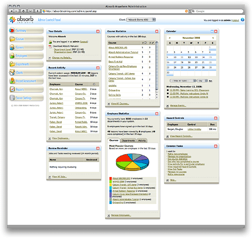Open the Manage Events link
This screenshot has width=252, height=238.
click(x=178, y=106)
